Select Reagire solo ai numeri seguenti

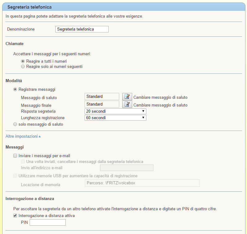(23, 66)
